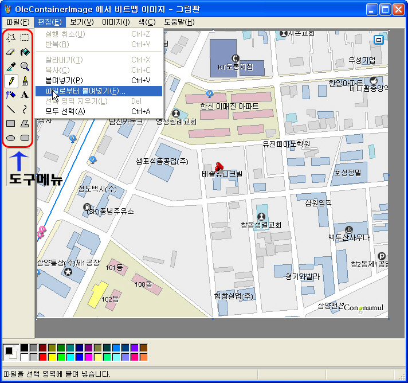
Task: Click the foreground/background color indicator box
Action: tap(11, 352)
